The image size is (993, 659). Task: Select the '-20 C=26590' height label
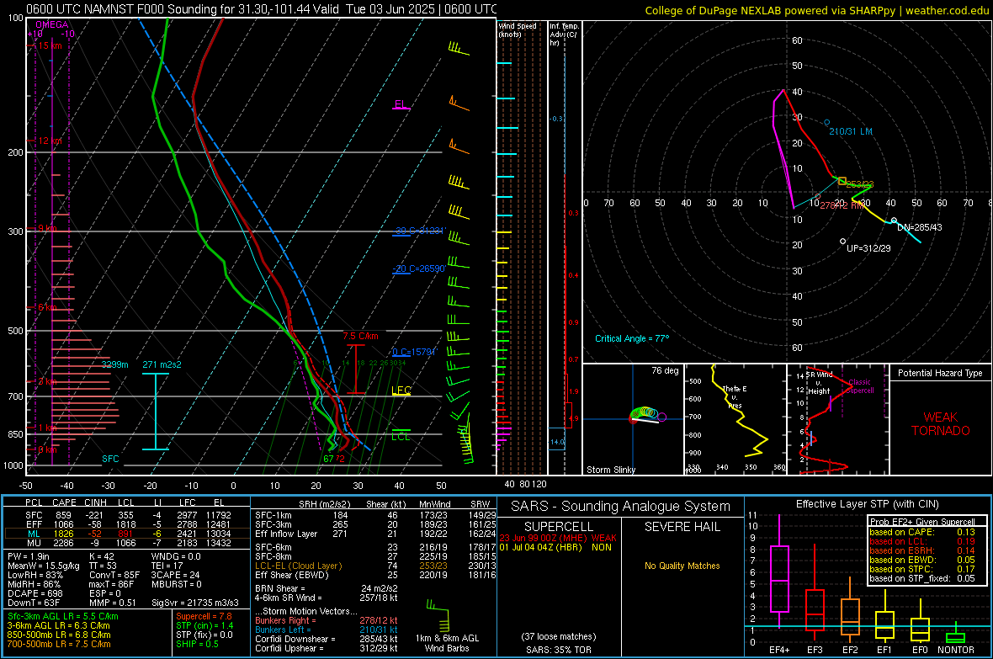point(419,268)
